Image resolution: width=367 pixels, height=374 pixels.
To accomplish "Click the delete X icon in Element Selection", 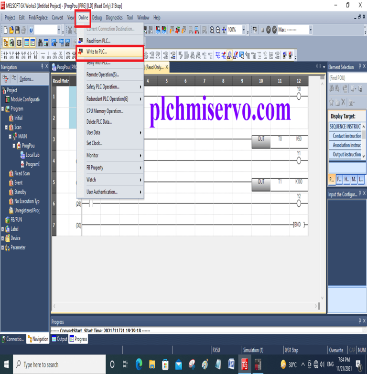I will click(x=343, y=102).
